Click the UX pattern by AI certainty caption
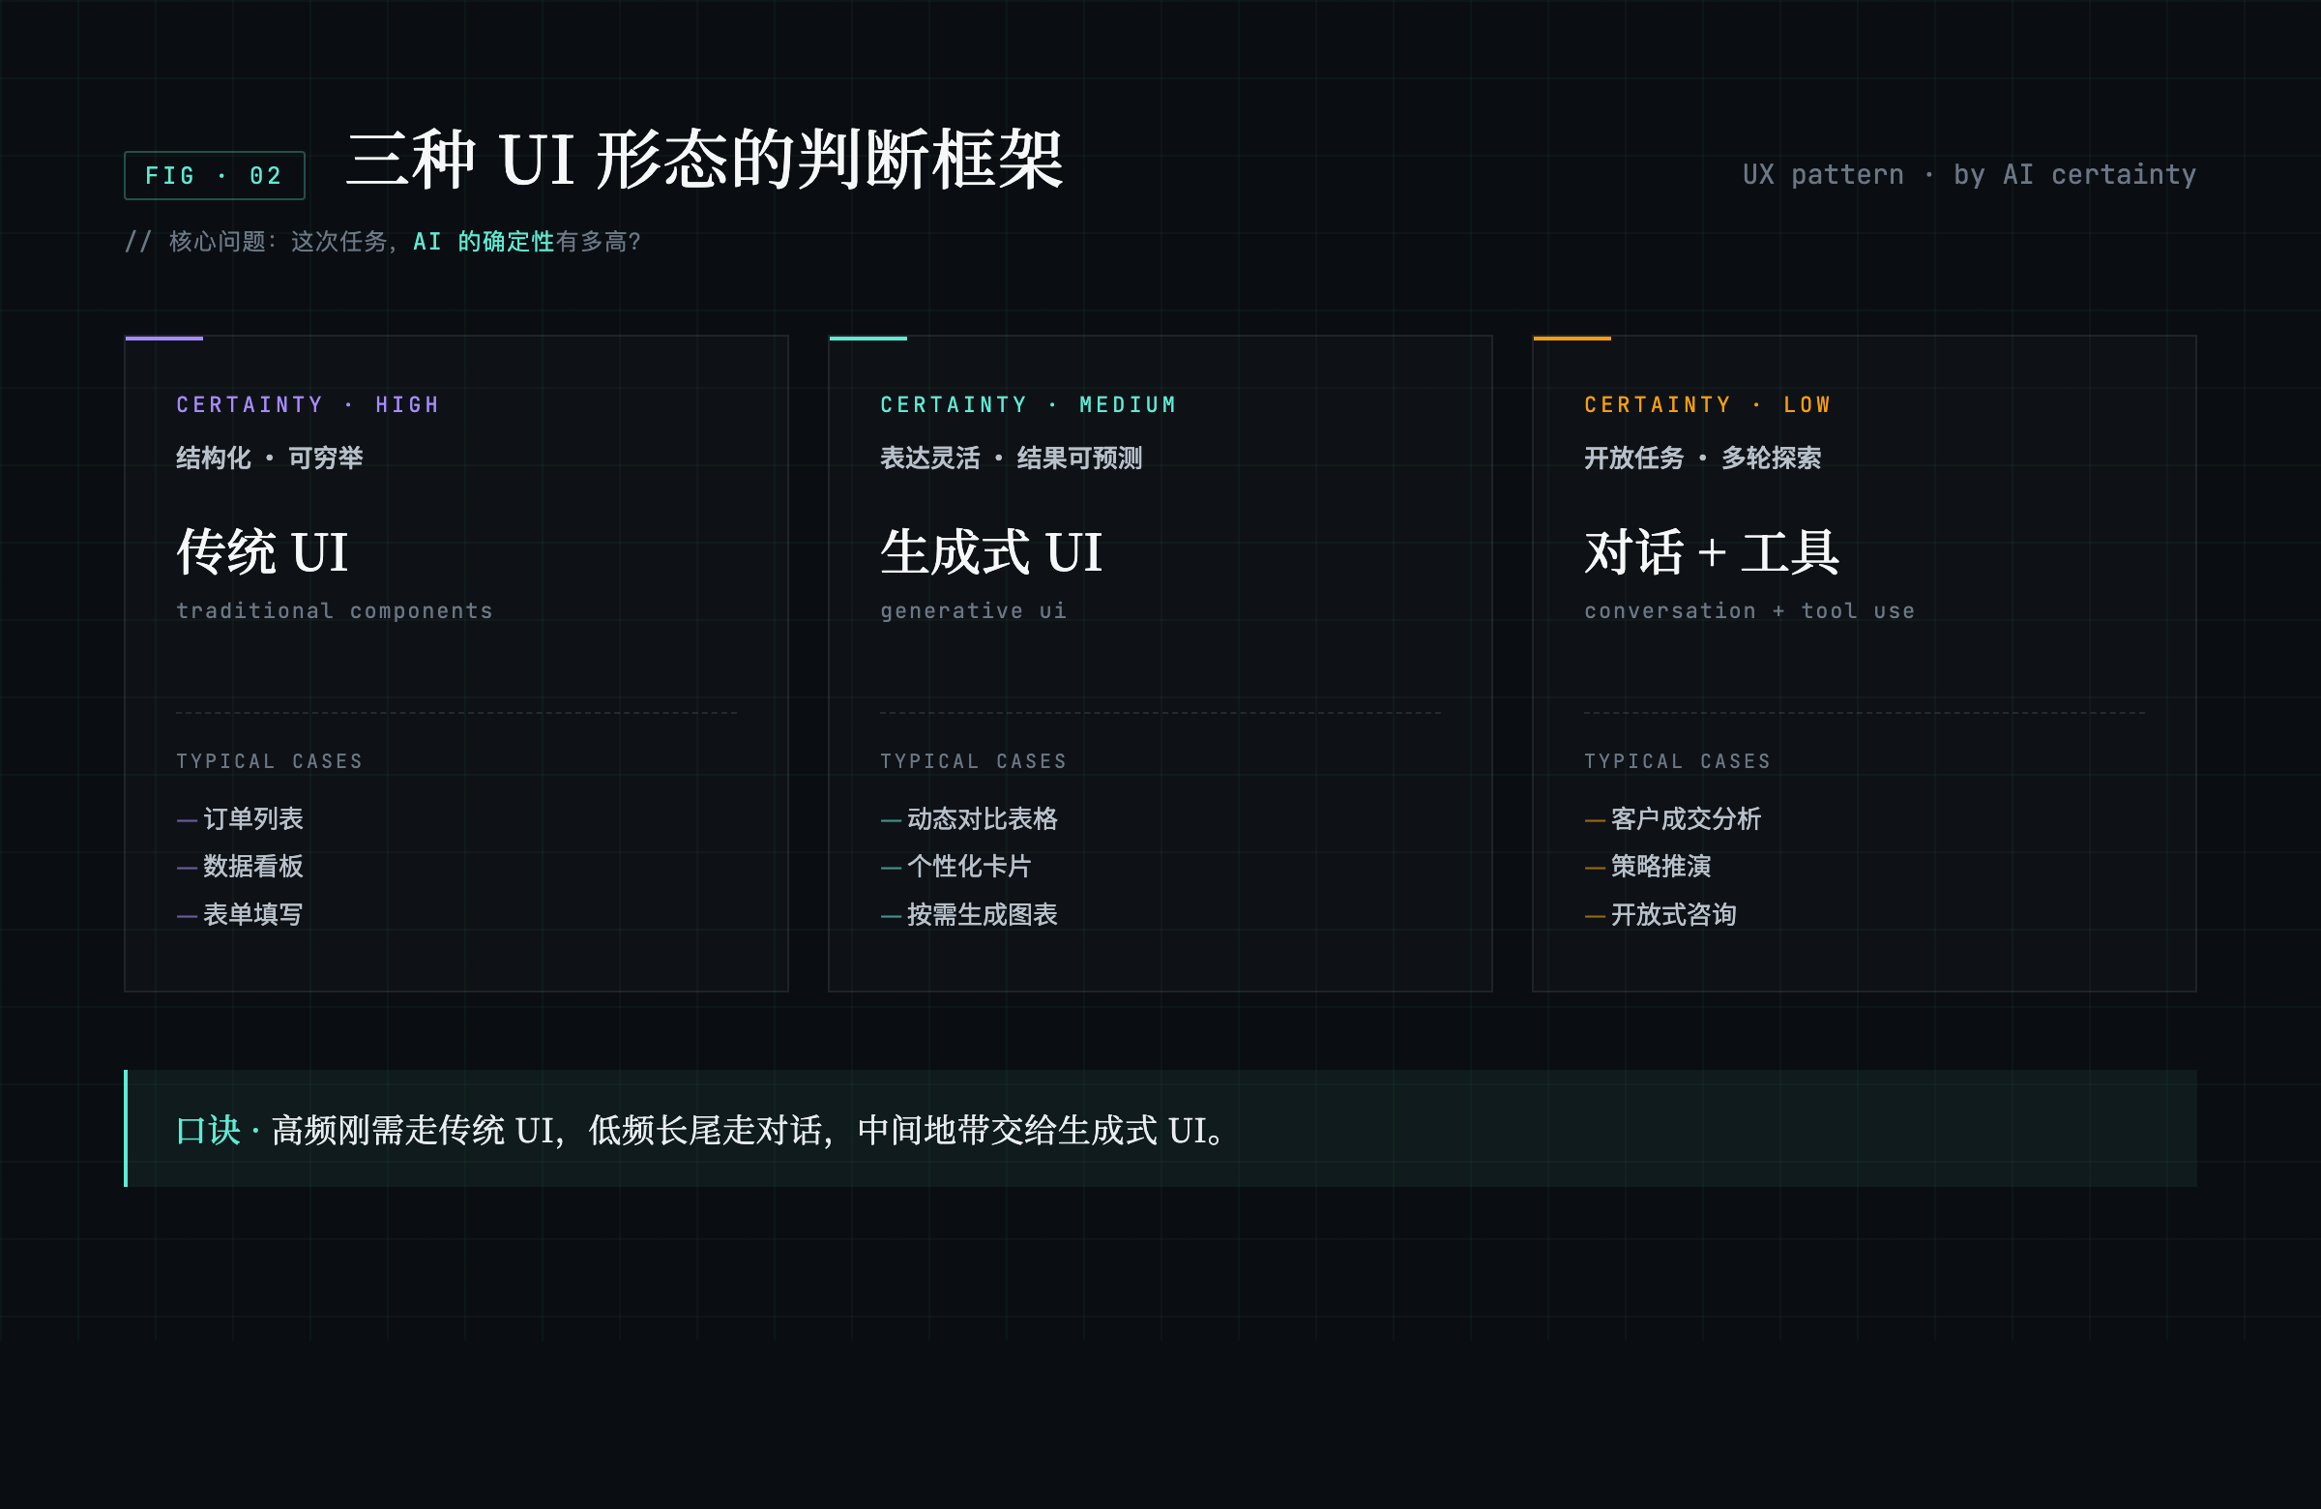The image size is (2321, 1509). (x=1968, y=175)
